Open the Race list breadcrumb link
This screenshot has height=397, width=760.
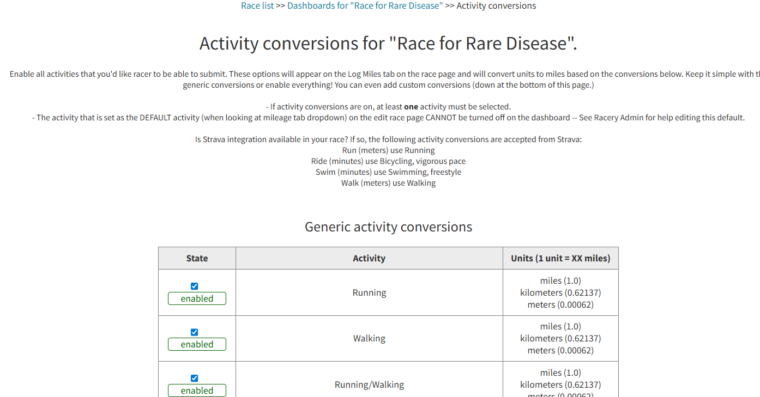pyautogui.click(x=257, y=5)
